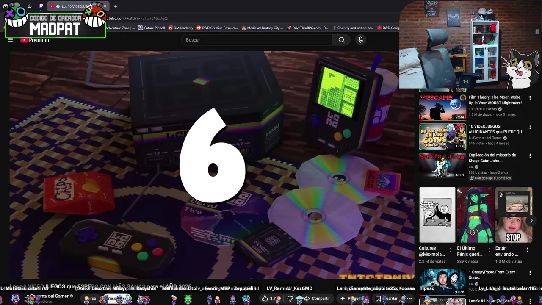Click the search magnifier button
542x305 pixels.
click(341, 40)
